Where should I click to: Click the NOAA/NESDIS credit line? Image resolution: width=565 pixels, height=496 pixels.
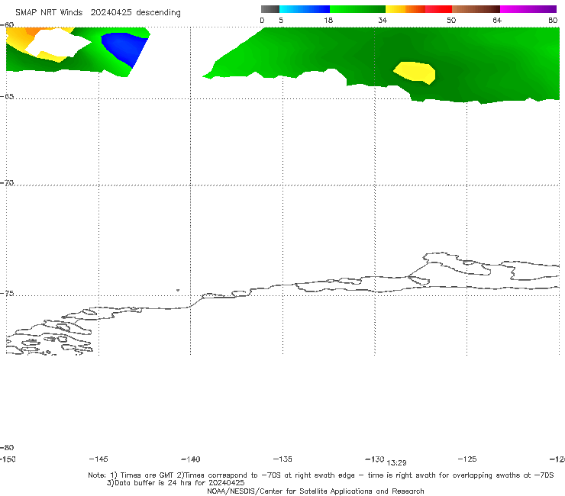315,491
